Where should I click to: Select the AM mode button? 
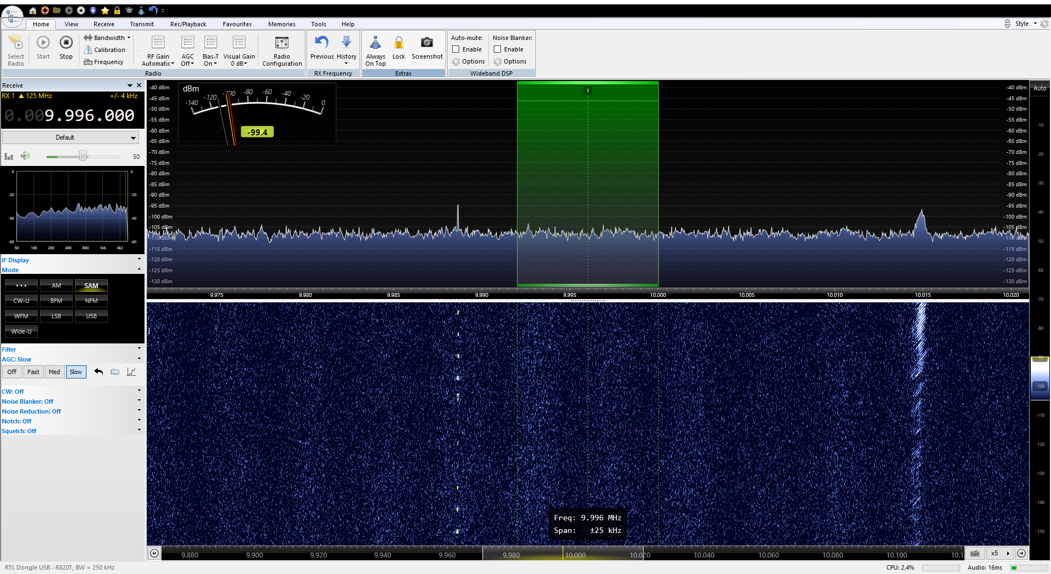pyautogui.click(x=56, y=285)
